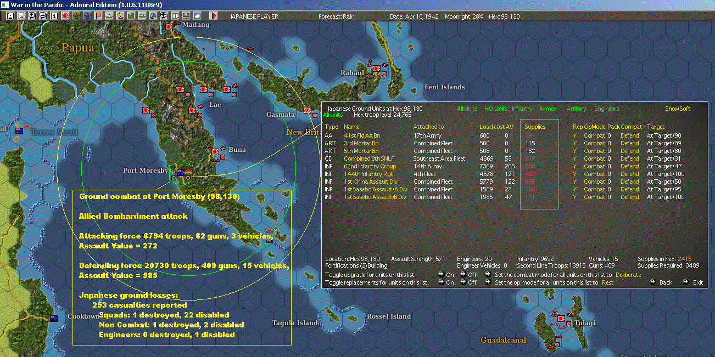This screenshot has width=715, height=357.
Task: Toggle Rep 'Y' for 144th Infantry Rgt
Action: coord(575,174)
